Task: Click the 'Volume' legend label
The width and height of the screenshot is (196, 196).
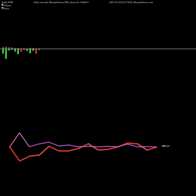Action: pos(7,5)
